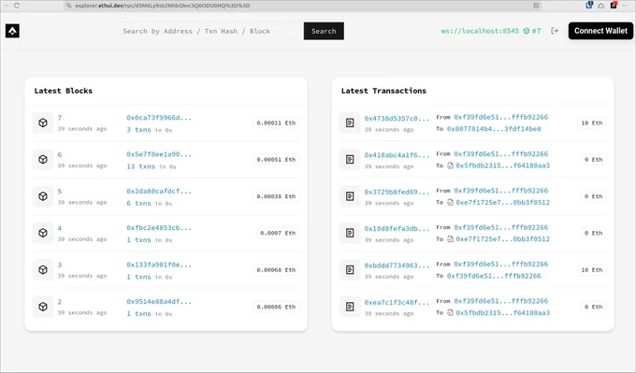The width and height of the screenshot is (636, 373).
Task: Click document icon for transaction 0x3729b8fed69...
Action: tap(350, 196)
